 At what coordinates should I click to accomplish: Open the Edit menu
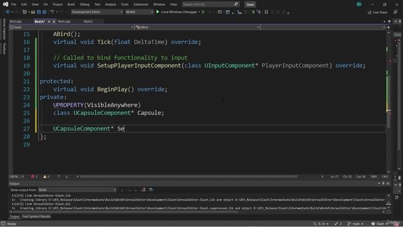pos(24,4)
